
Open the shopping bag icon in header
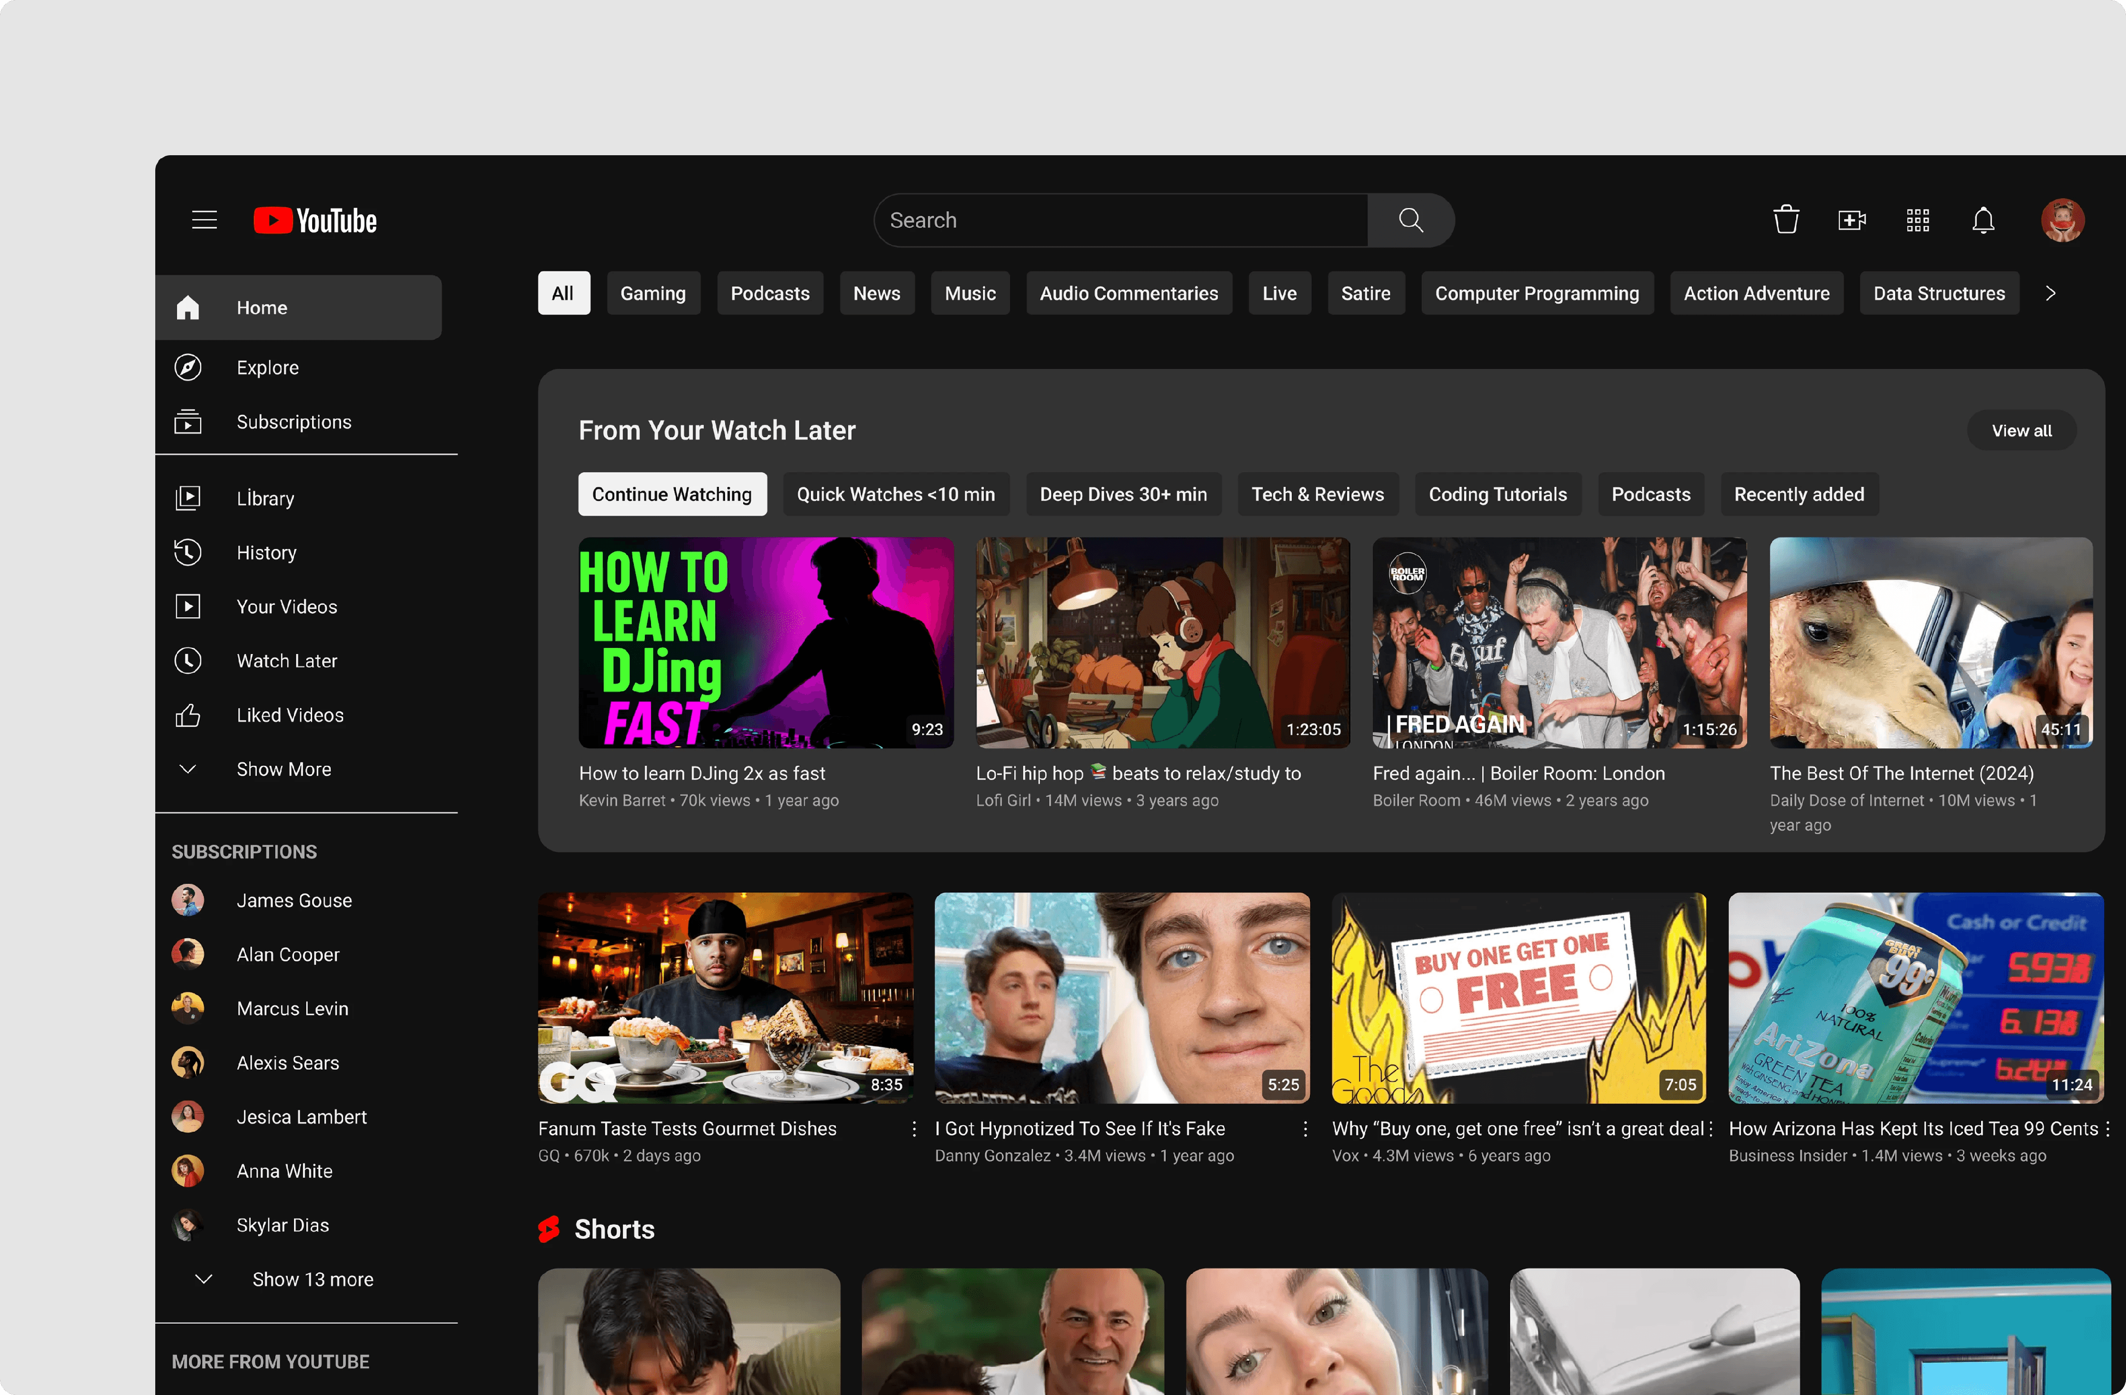1785,220
